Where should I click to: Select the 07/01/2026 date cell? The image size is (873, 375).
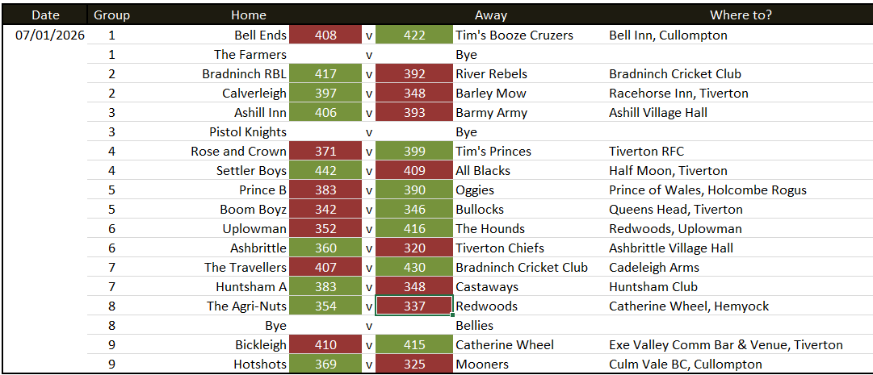click(50, 35)
